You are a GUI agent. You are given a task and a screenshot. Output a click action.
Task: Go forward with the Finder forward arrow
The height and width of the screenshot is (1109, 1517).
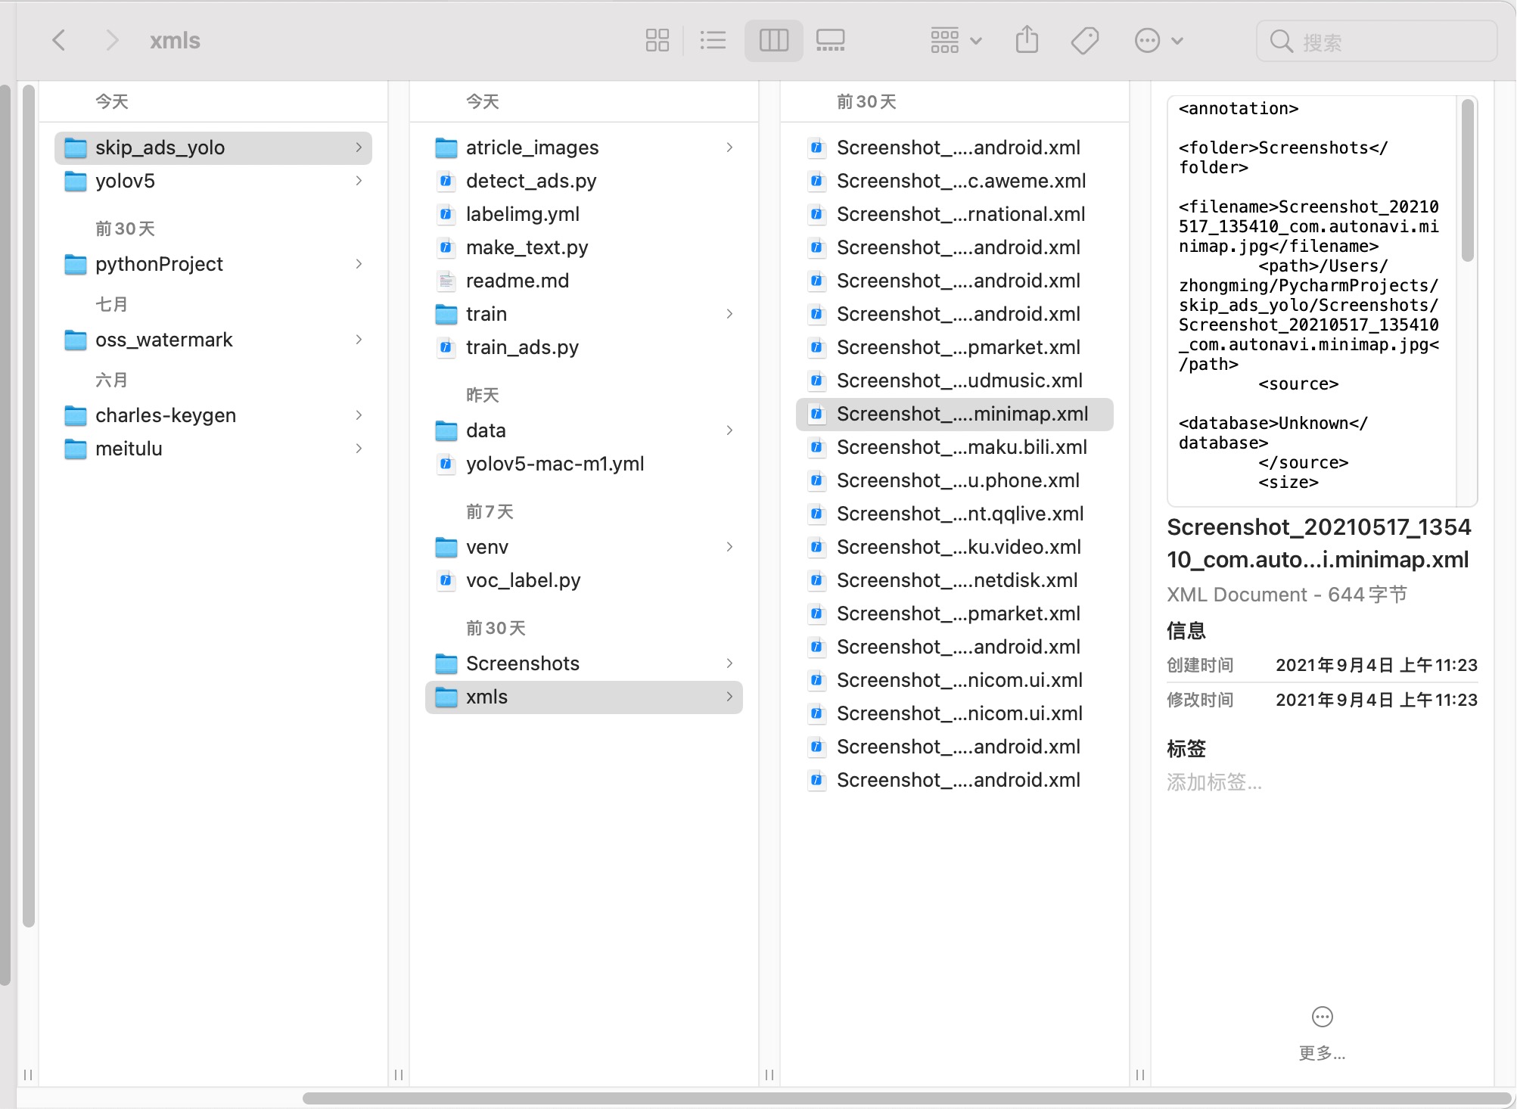112,40
